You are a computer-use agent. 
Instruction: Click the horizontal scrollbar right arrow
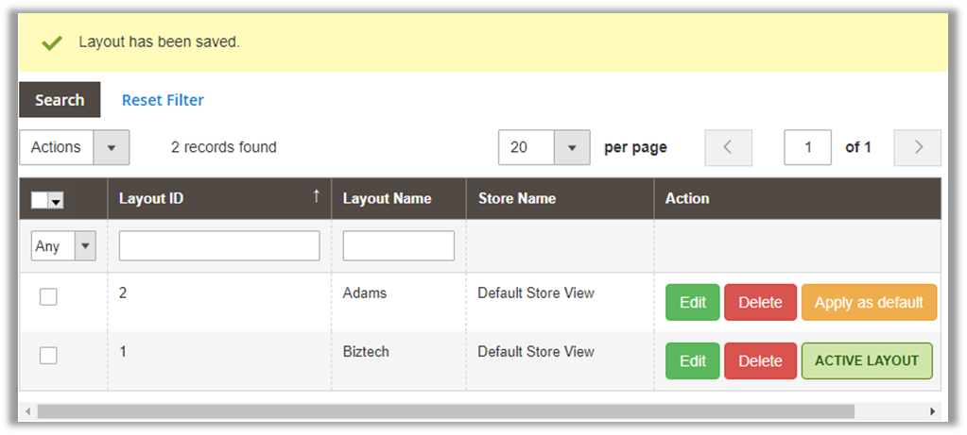(932, 411)
